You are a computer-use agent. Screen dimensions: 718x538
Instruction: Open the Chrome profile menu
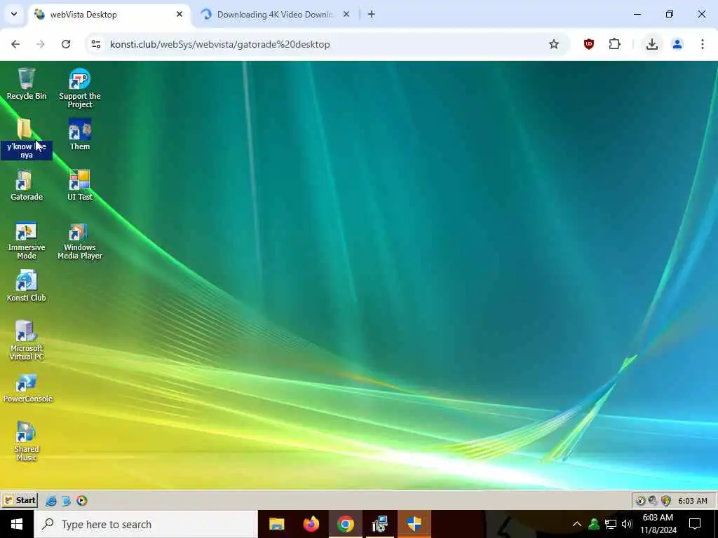tap(677, 44)
